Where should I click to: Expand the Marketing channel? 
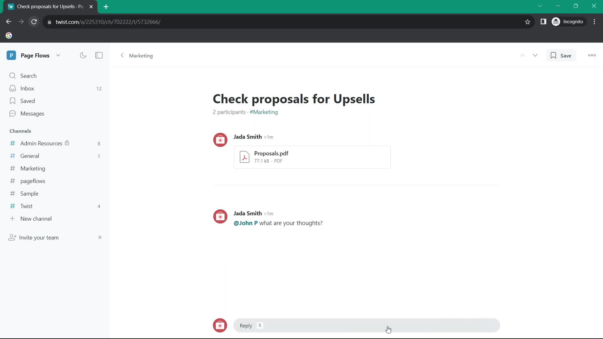point(32,169)
